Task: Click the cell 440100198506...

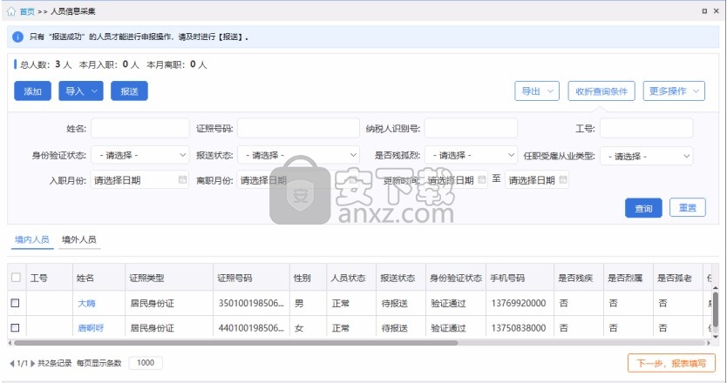Action: (251, 328)
